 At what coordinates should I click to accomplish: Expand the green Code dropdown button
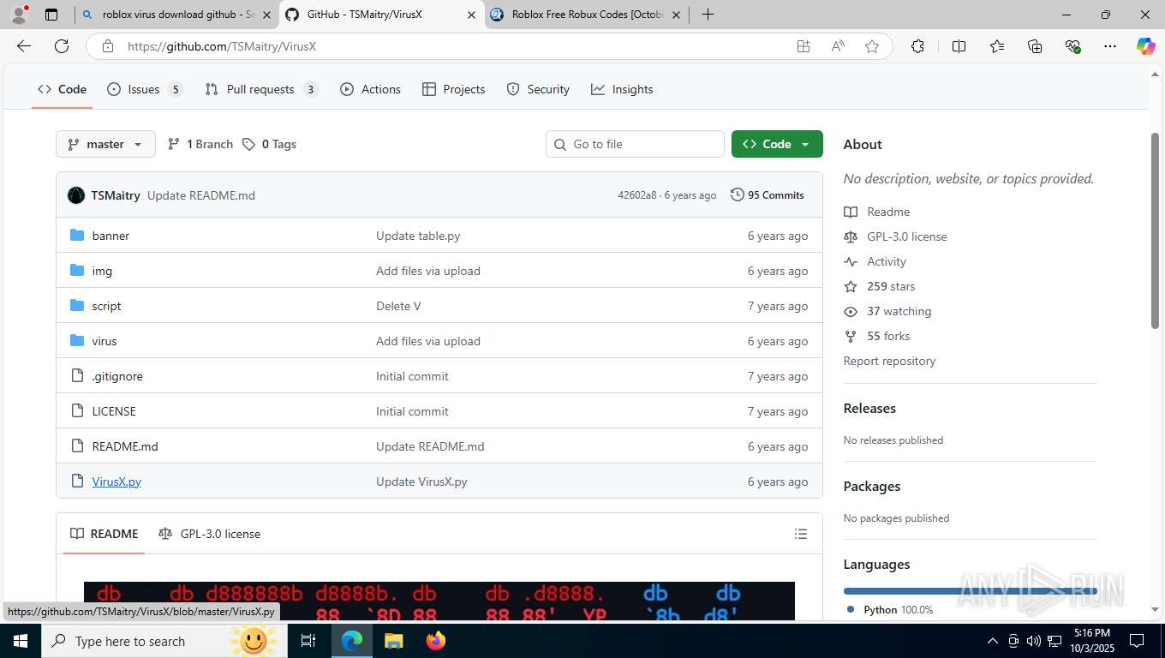click(777, 144)
